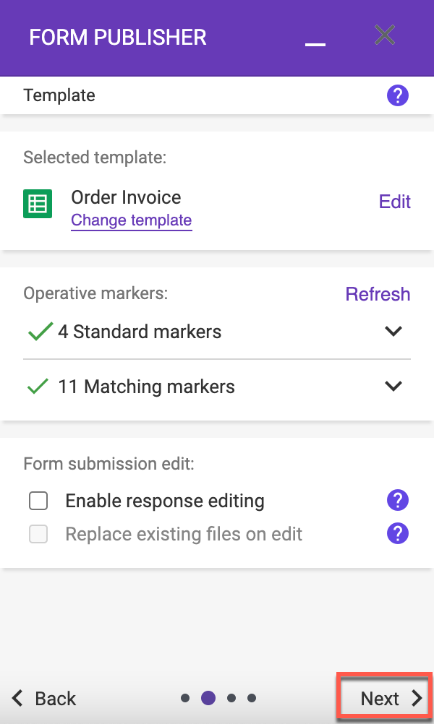Click the green checkmark beside Matching markers
The width and height of the screenshot is (434, 724).
38,386
